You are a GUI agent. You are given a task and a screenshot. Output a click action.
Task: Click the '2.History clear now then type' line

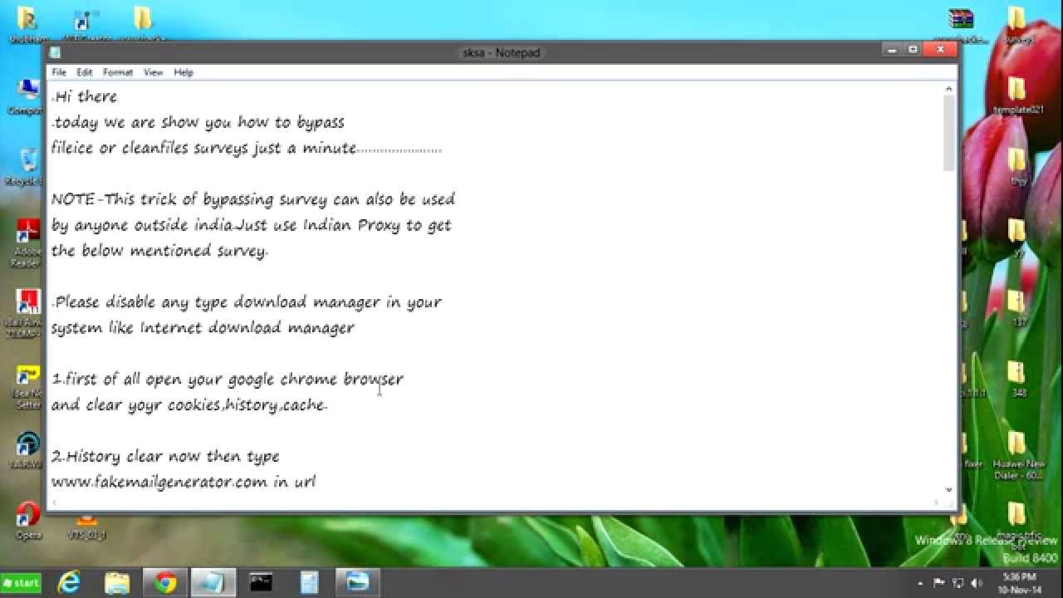pos(165,456)
